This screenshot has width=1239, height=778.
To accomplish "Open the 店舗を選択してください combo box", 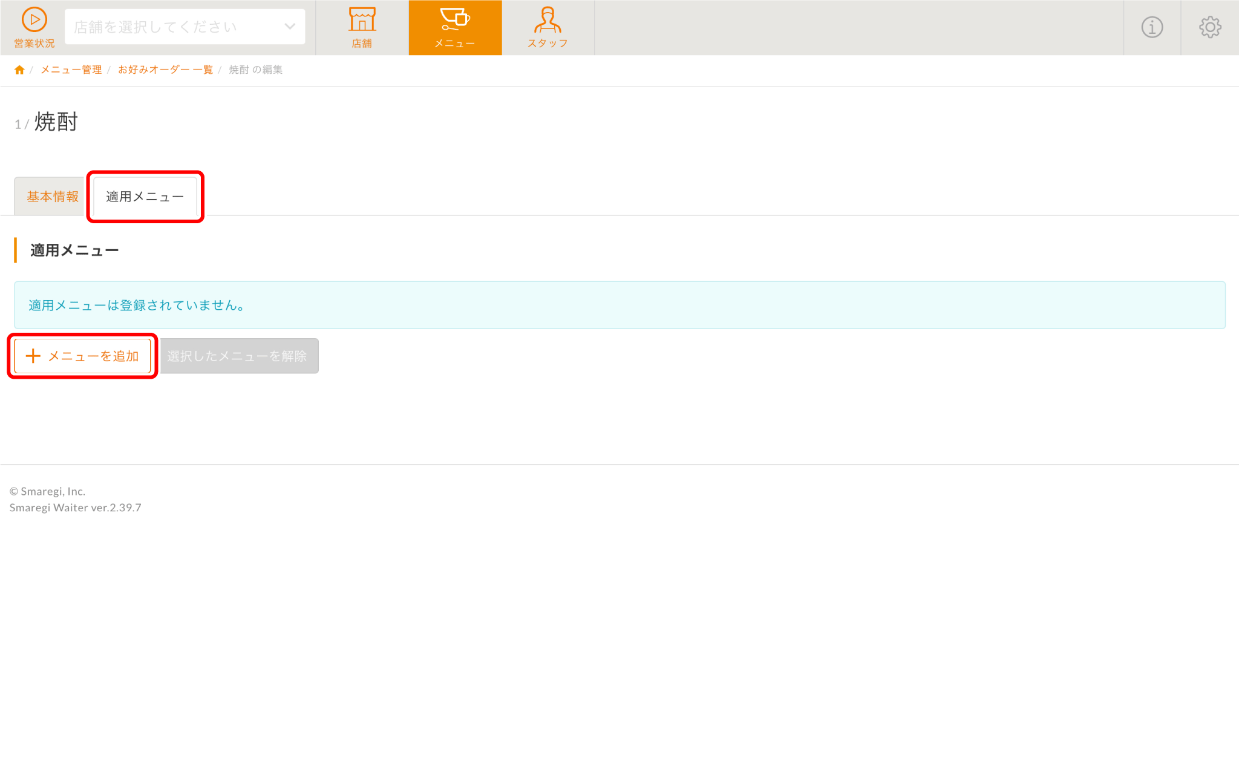I will coord(175,27).
